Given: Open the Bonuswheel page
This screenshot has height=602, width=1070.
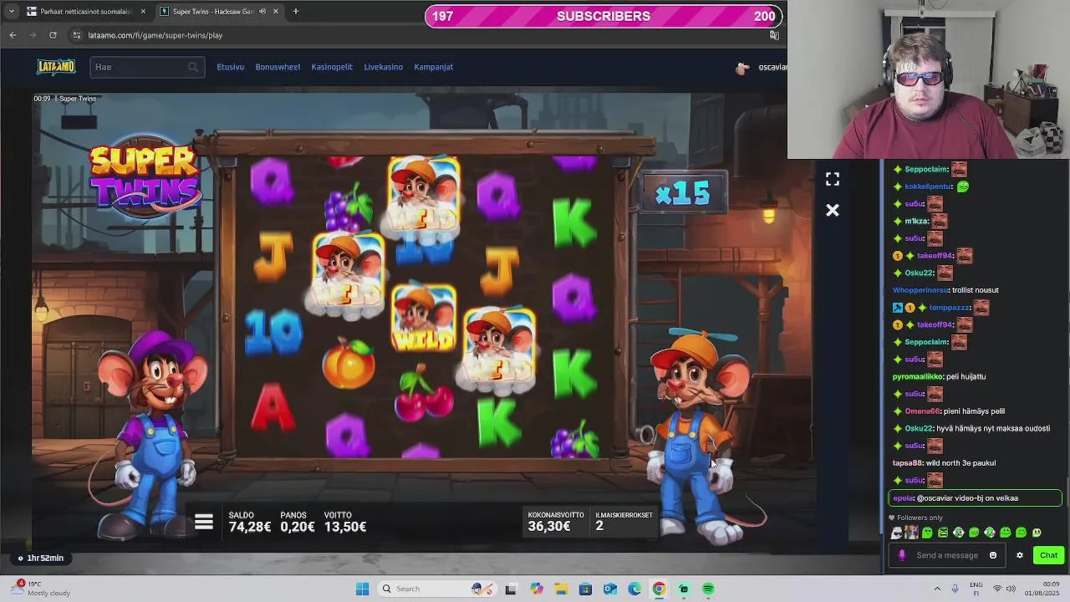Looking at the screenshot, I should pyautogui.click(x=278, y=67).
